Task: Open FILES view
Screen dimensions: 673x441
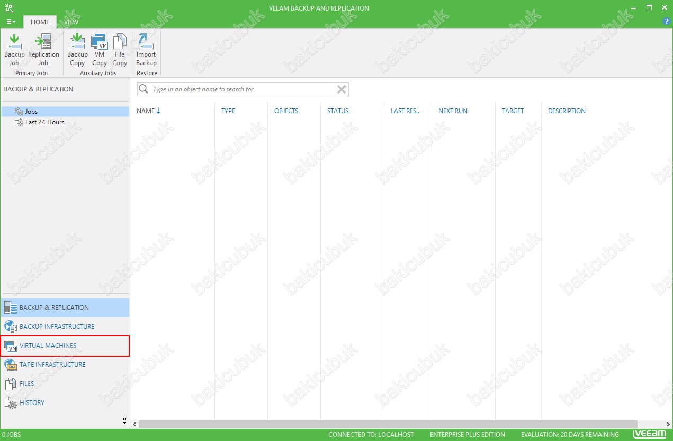Action: (65, 384)
